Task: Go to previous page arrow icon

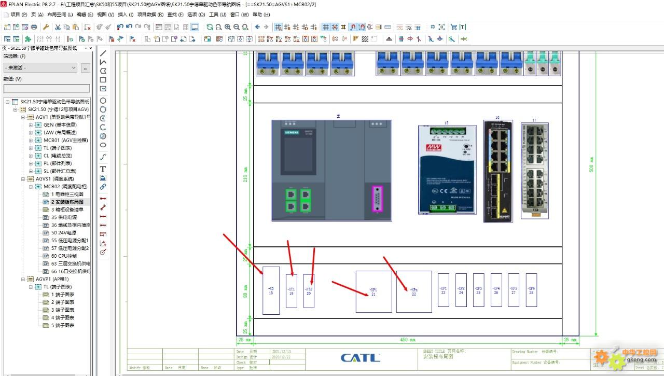Action: [x=257, y=27]
